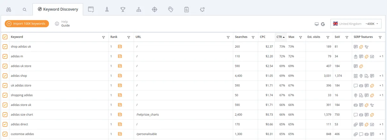The height and width of the screenshot is (140, 387).
Task: Click the apps grid SERP feature for adidas shop
Action: [356, 76]
